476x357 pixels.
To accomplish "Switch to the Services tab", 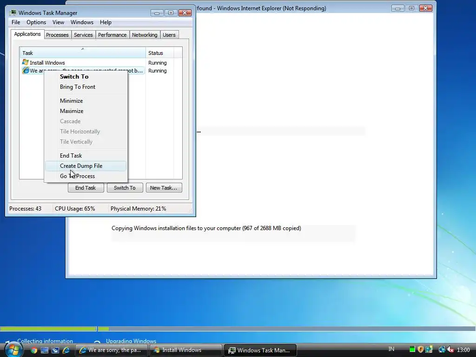I will click(83, 35).
